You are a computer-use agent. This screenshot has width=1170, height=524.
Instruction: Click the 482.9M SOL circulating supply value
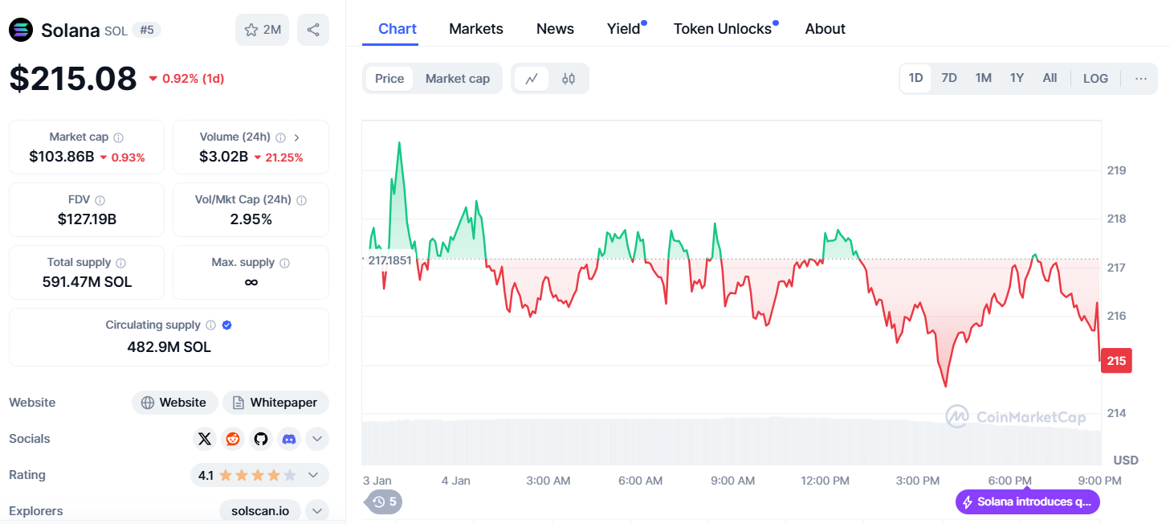pos(169,347)
